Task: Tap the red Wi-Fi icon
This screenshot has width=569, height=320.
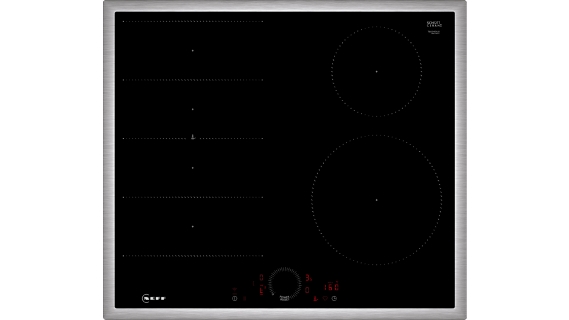Action: tap(235, 288)
